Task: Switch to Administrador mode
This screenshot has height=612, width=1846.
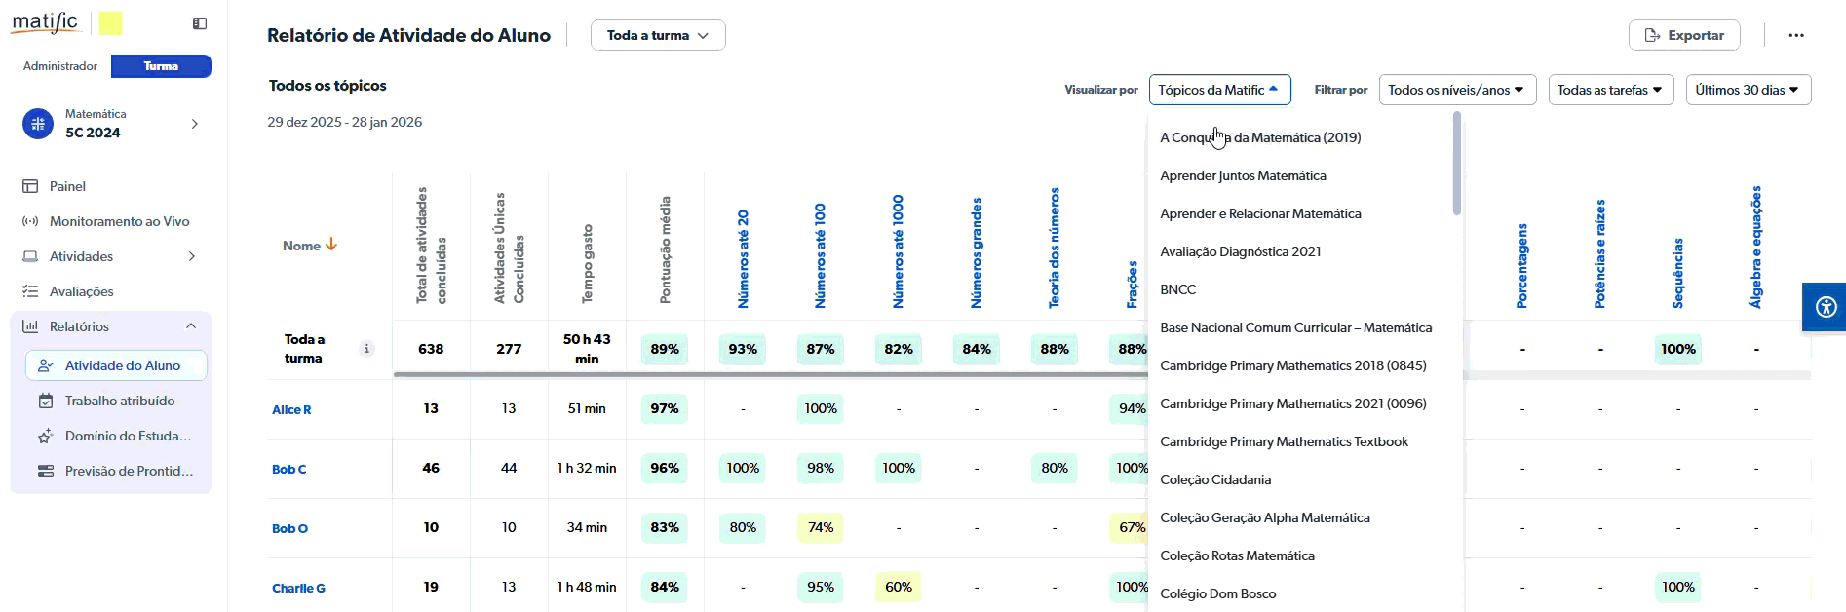Action: [x=60, y=66]
